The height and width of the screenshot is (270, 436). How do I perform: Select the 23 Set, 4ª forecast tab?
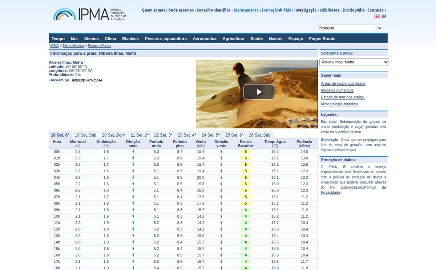point(187,135)
